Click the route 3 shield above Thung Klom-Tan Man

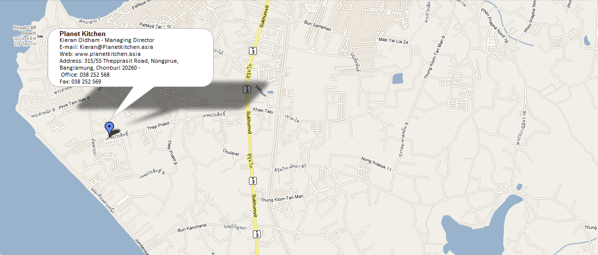coord(253,180)
